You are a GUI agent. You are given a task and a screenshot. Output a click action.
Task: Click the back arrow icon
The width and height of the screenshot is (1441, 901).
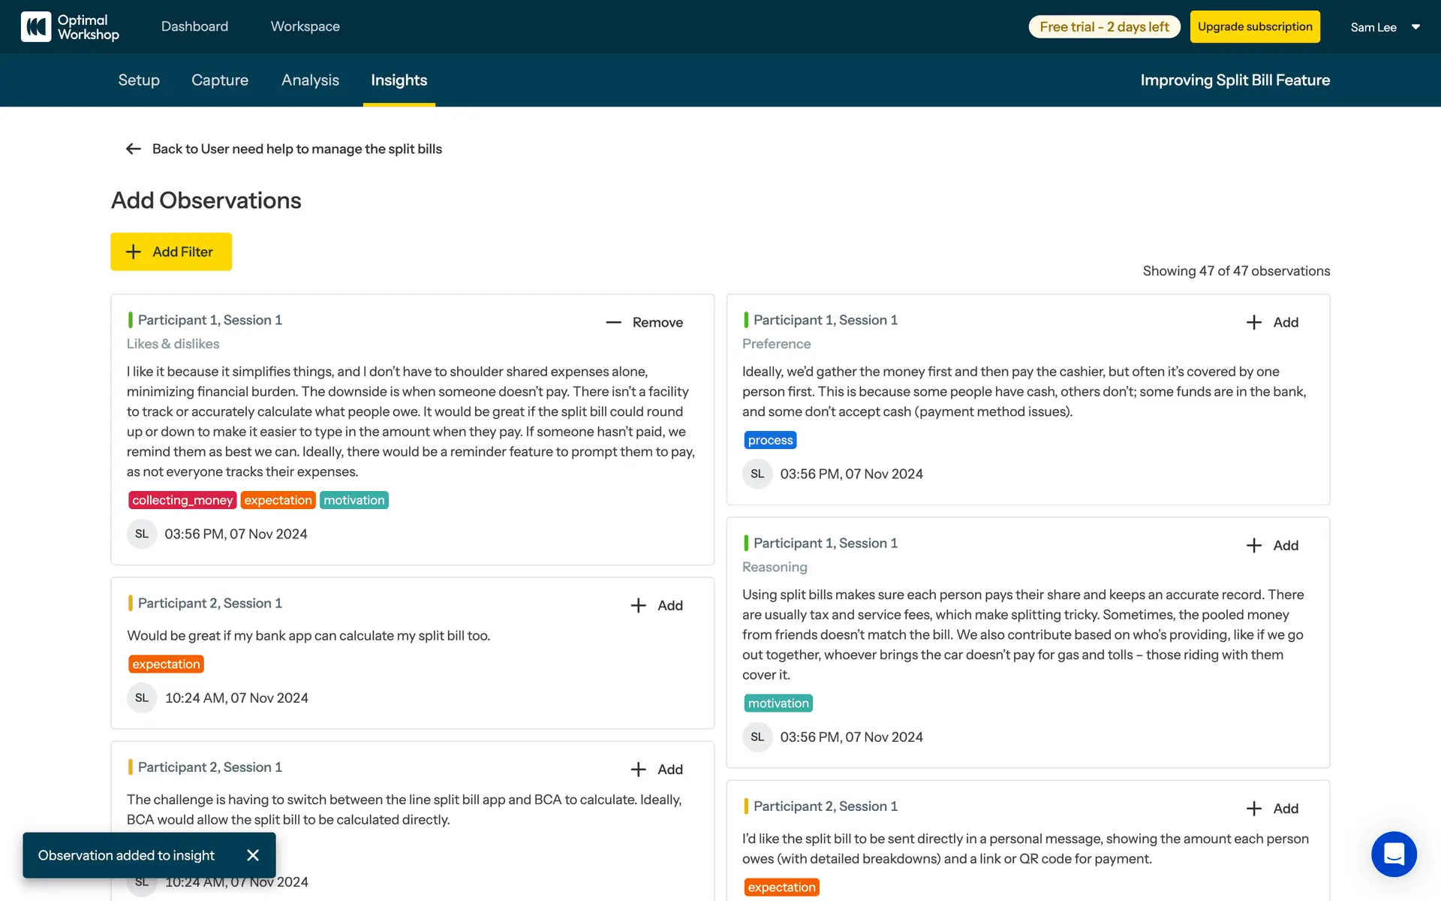134,149
